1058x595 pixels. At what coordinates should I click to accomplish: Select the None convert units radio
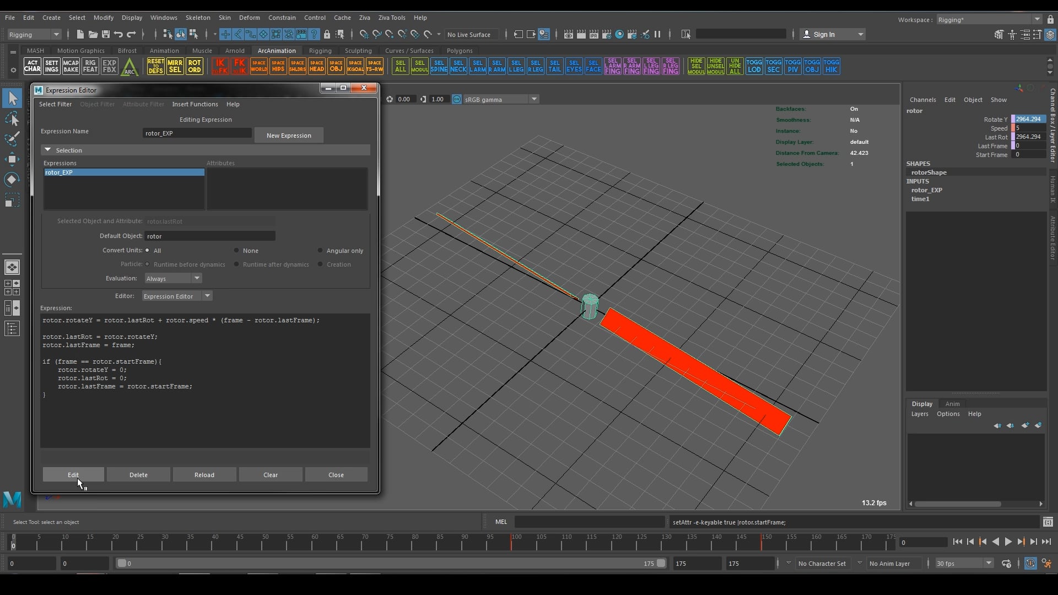tap(237, 251)
